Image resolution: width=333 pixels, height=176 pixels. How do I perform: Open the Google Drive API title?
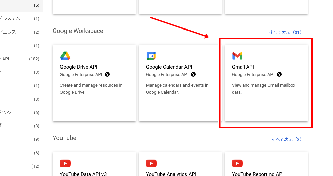point(79,67)
